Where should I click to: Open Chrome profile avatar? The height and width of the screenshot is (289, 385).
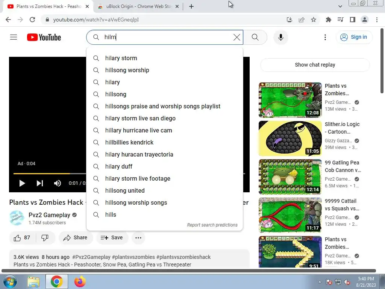point(365,20)
